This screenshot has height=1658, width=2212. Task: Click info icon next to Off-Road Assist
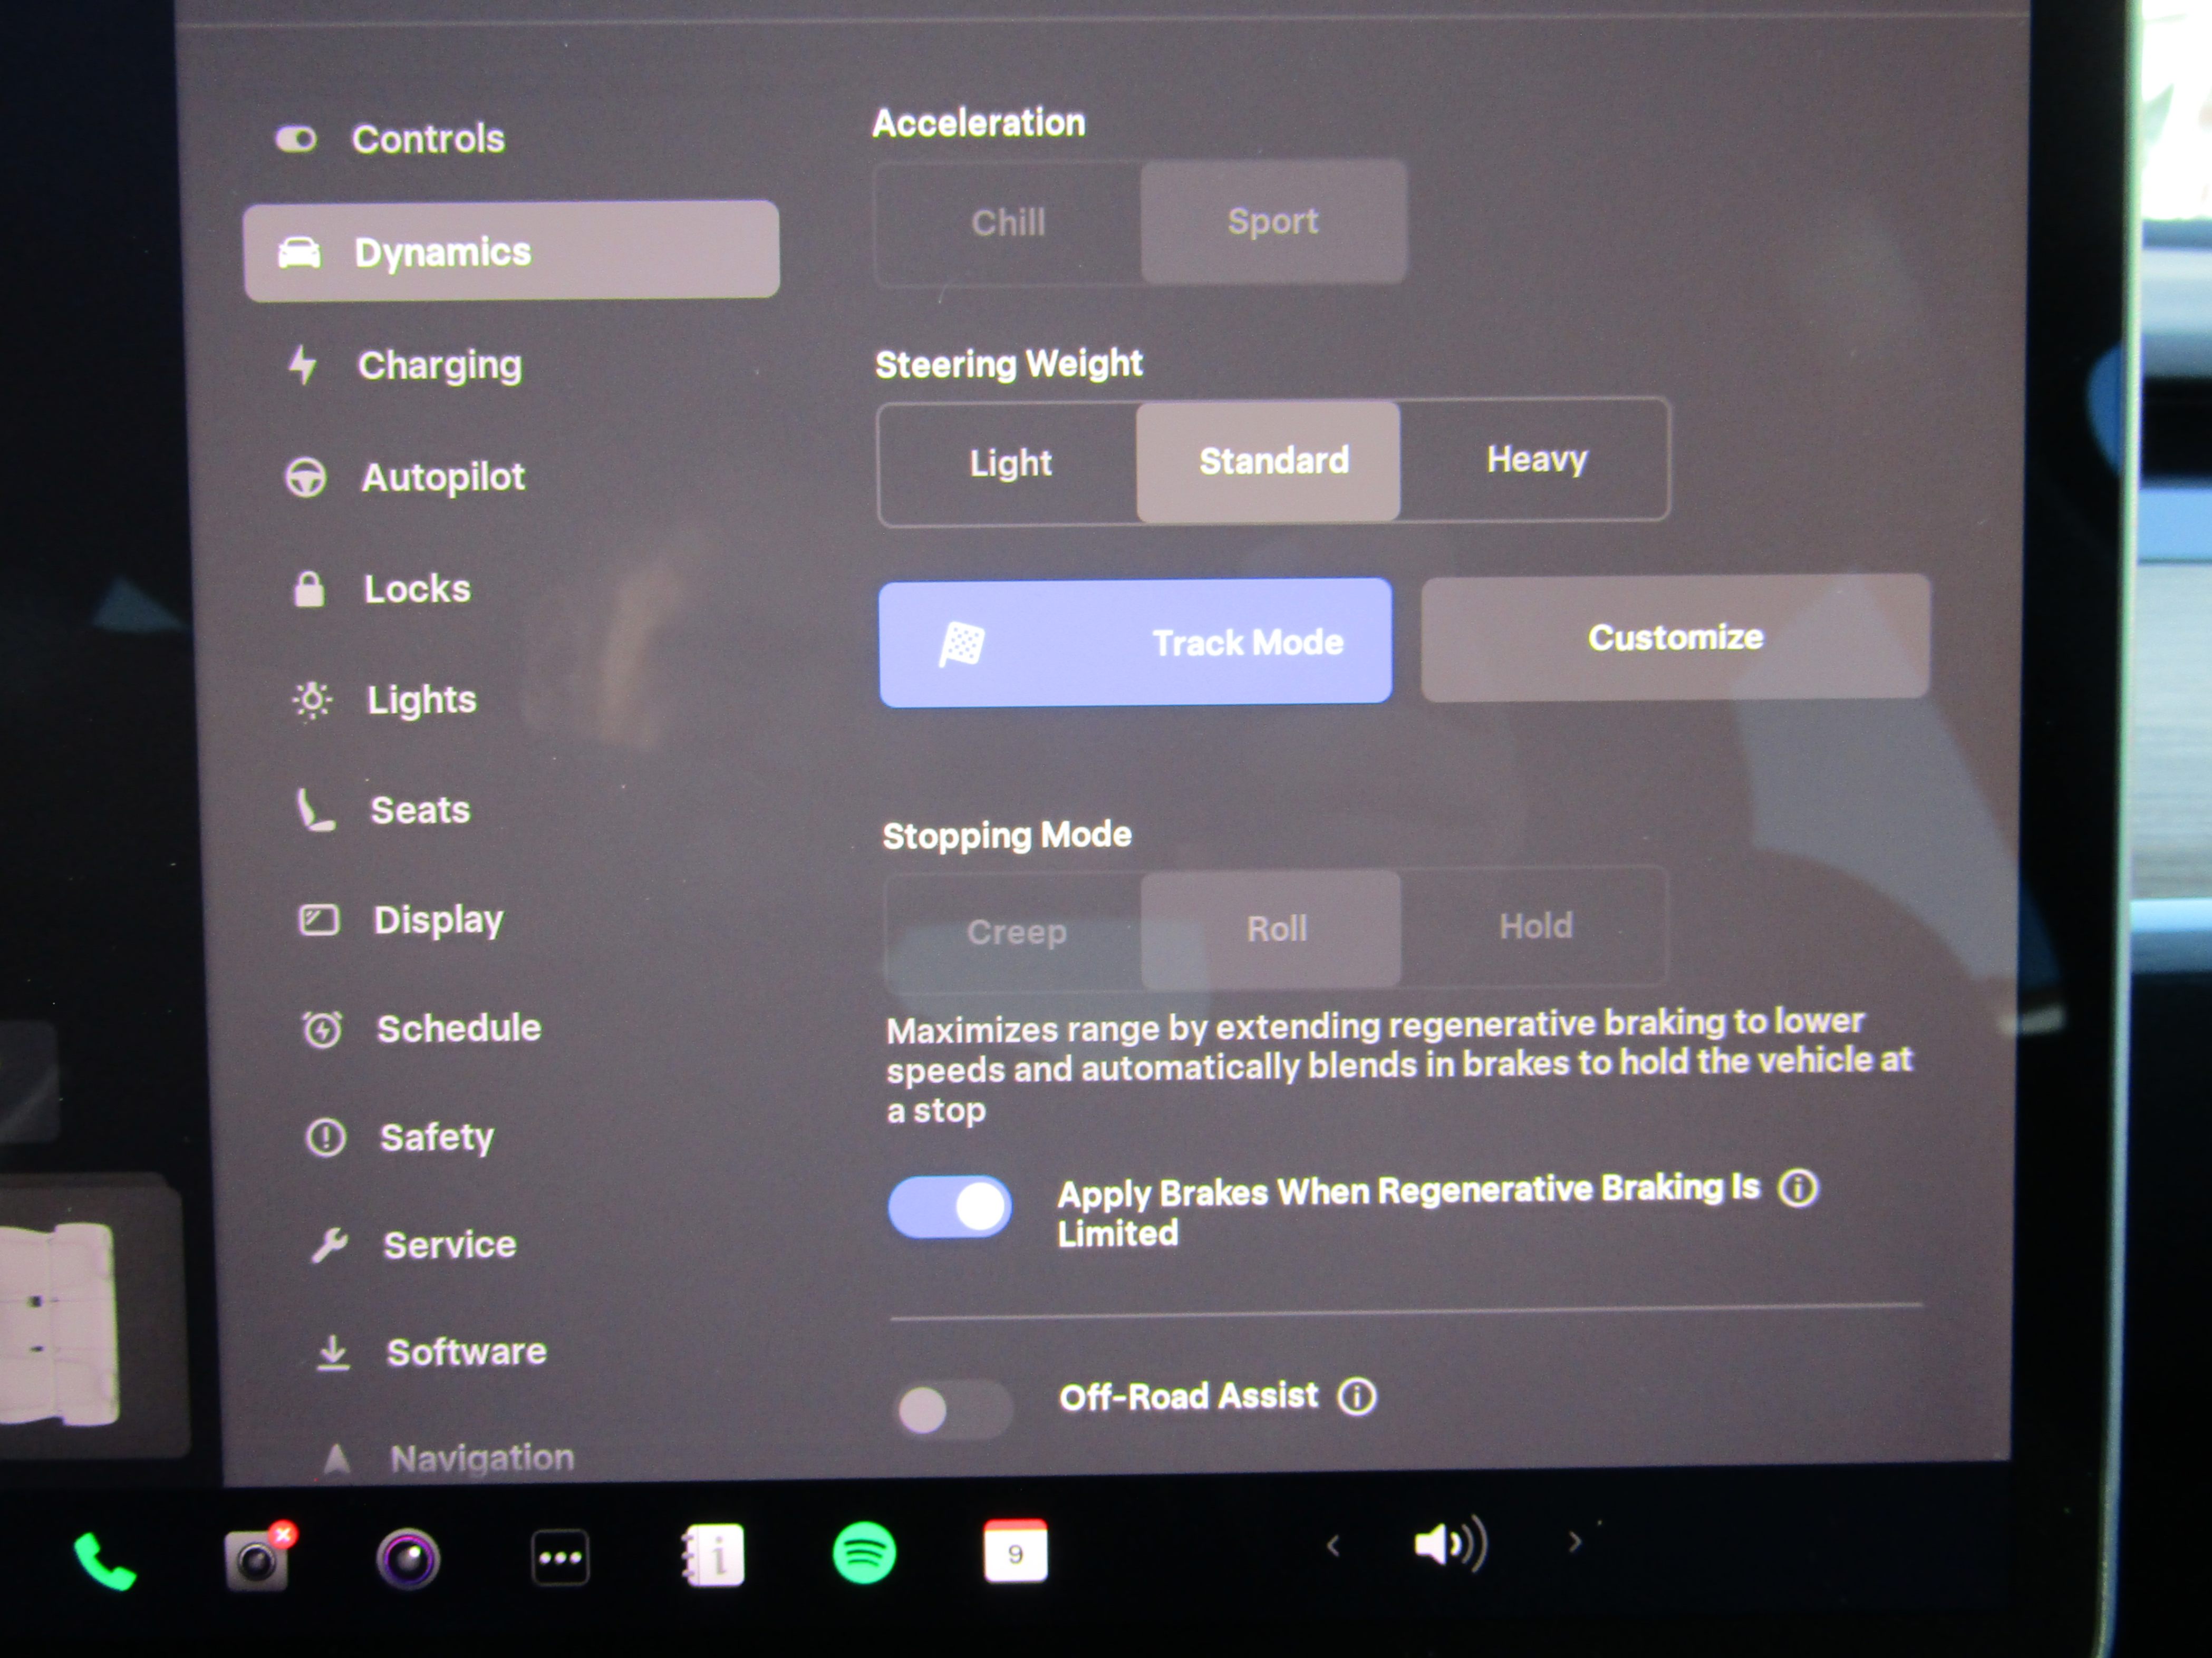[x=1357, y=1396]
